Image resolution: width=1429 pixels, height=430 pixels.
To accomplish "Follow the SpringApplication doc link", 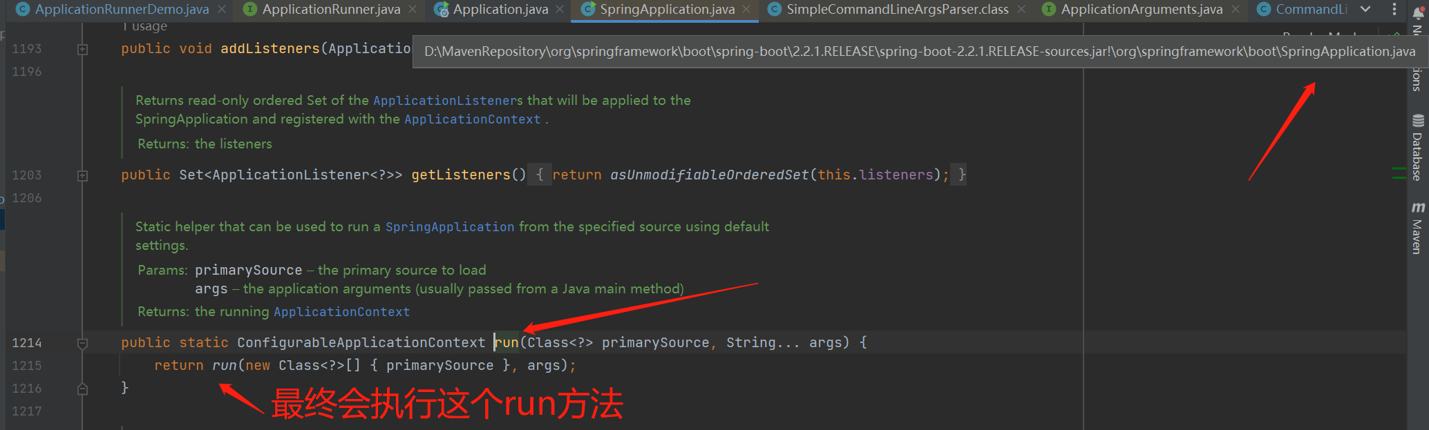I will [x=449, y=227].
